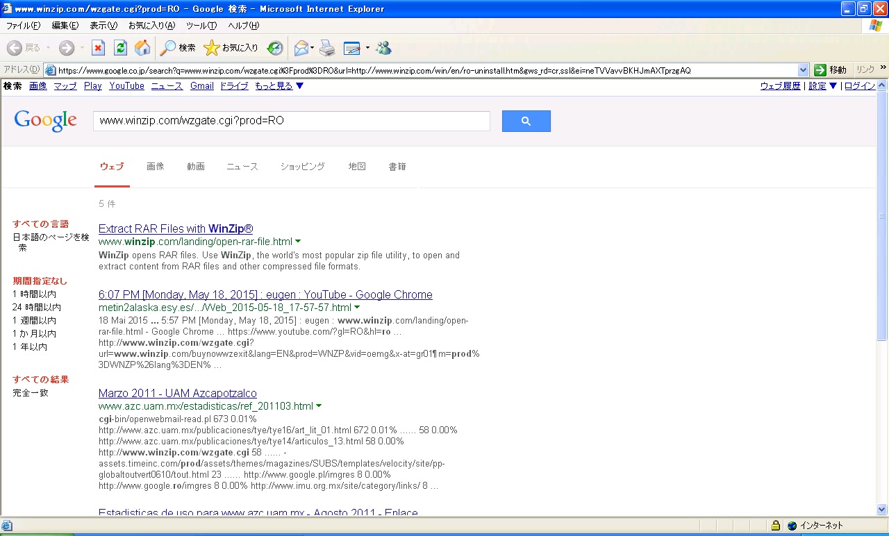Click the Forward arrow toolbar icon

67,48
